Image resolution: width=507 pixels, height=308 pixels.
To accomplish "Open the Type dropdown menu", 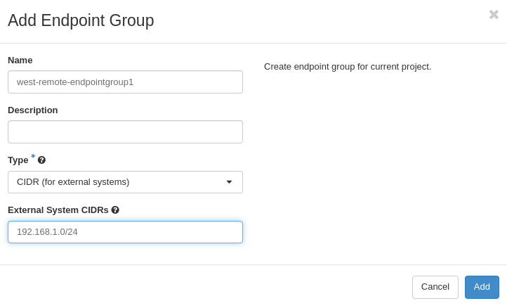I will (125, 182).
